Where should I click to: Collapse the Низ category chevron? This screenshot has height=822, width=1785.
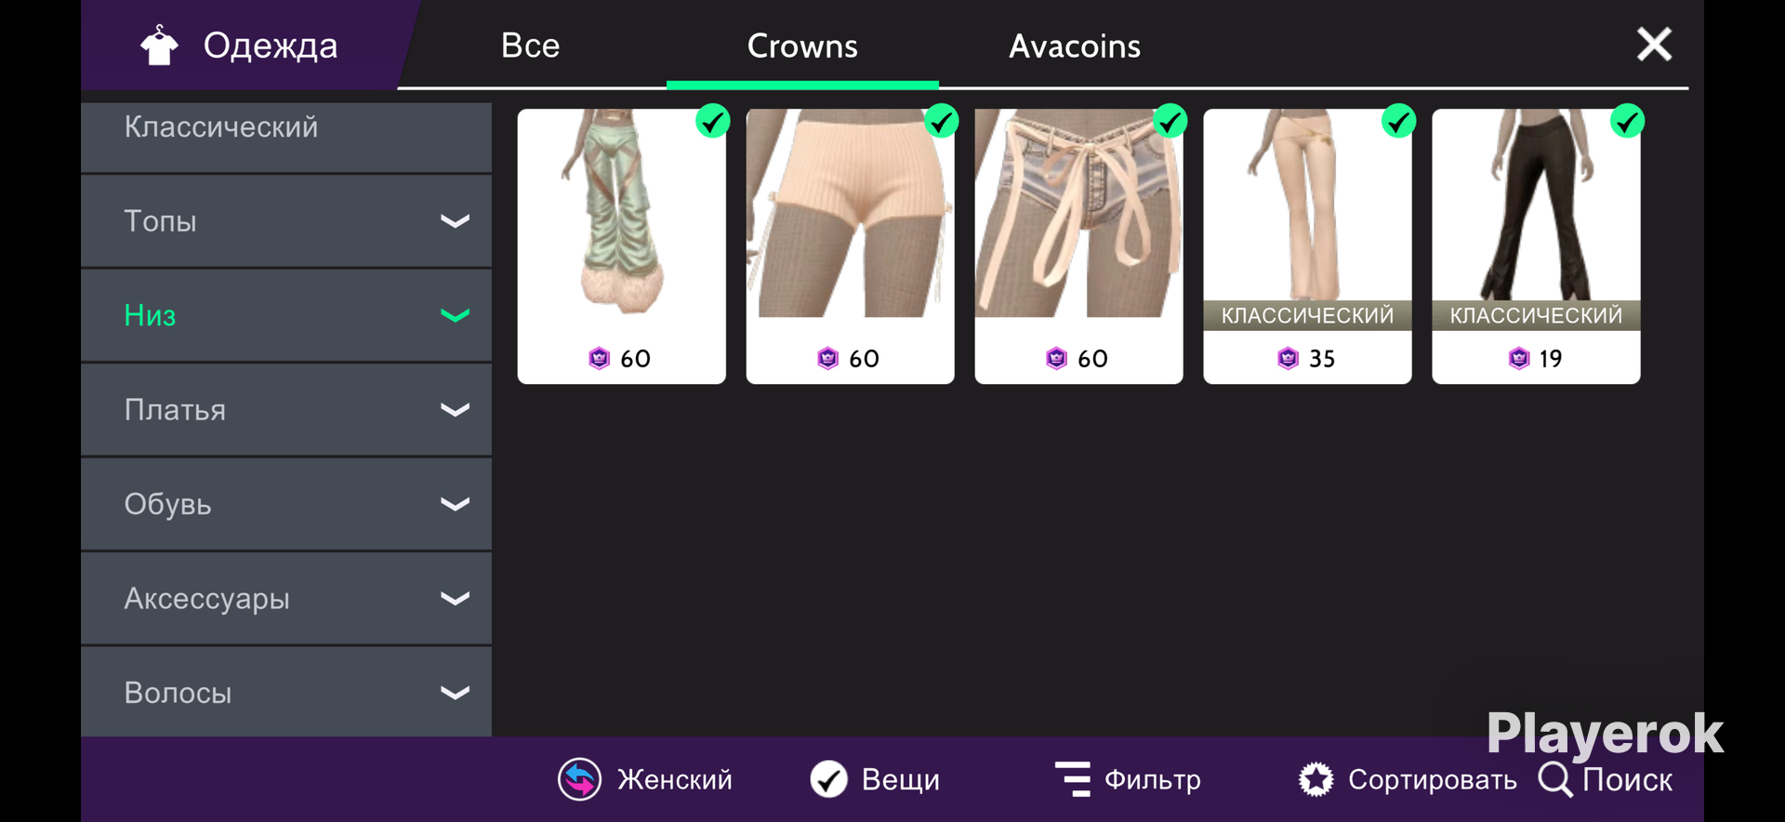tap(455, 315)
